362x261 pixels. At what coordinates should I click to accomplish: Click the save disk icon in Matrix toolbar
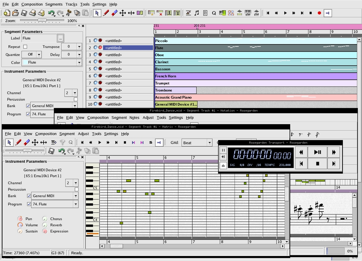(52, 151)
